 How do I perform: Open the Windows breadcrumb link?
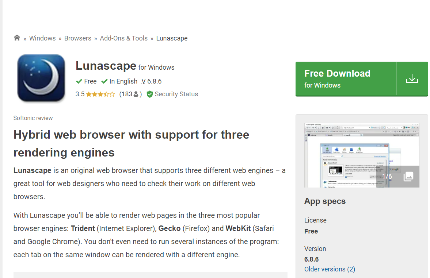click(x=42, y=38)
